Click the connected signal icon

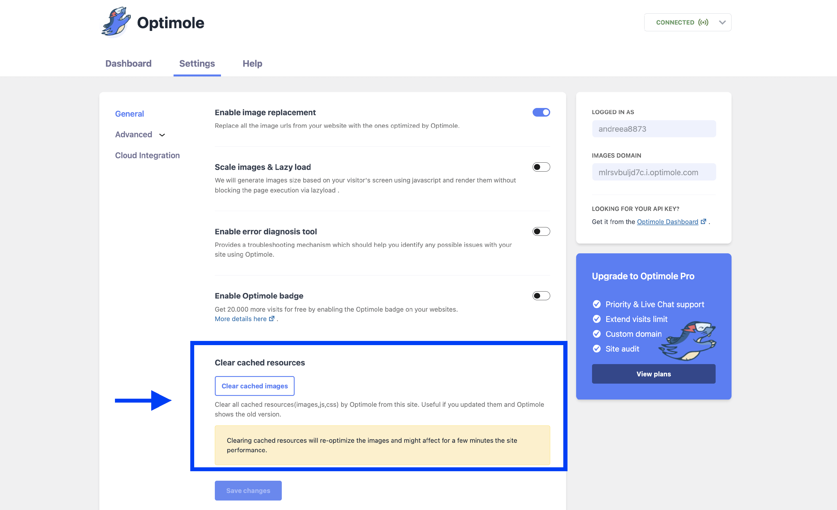(x=703, y=22)
